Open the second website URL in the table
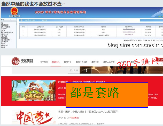Viewport: 163px width, 126px height. coord(129,32)
